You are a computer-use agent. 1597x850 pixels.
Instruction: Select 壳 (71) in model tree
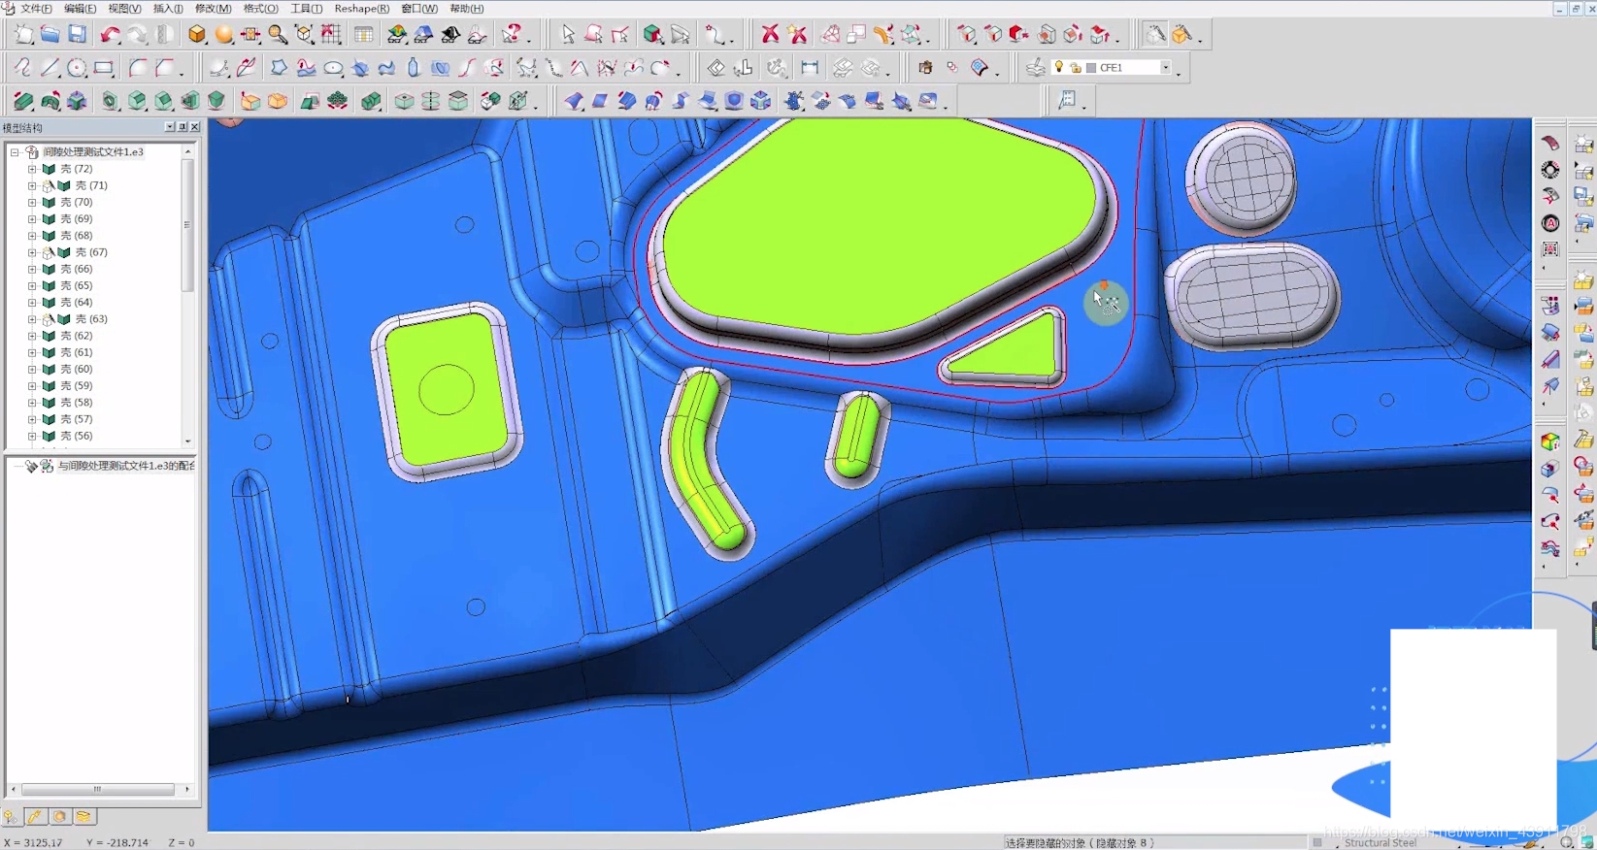(x=91, y=185)
